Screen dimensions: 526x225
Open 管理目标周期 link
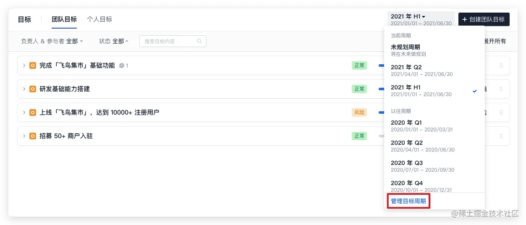click(x=408, y=201)
